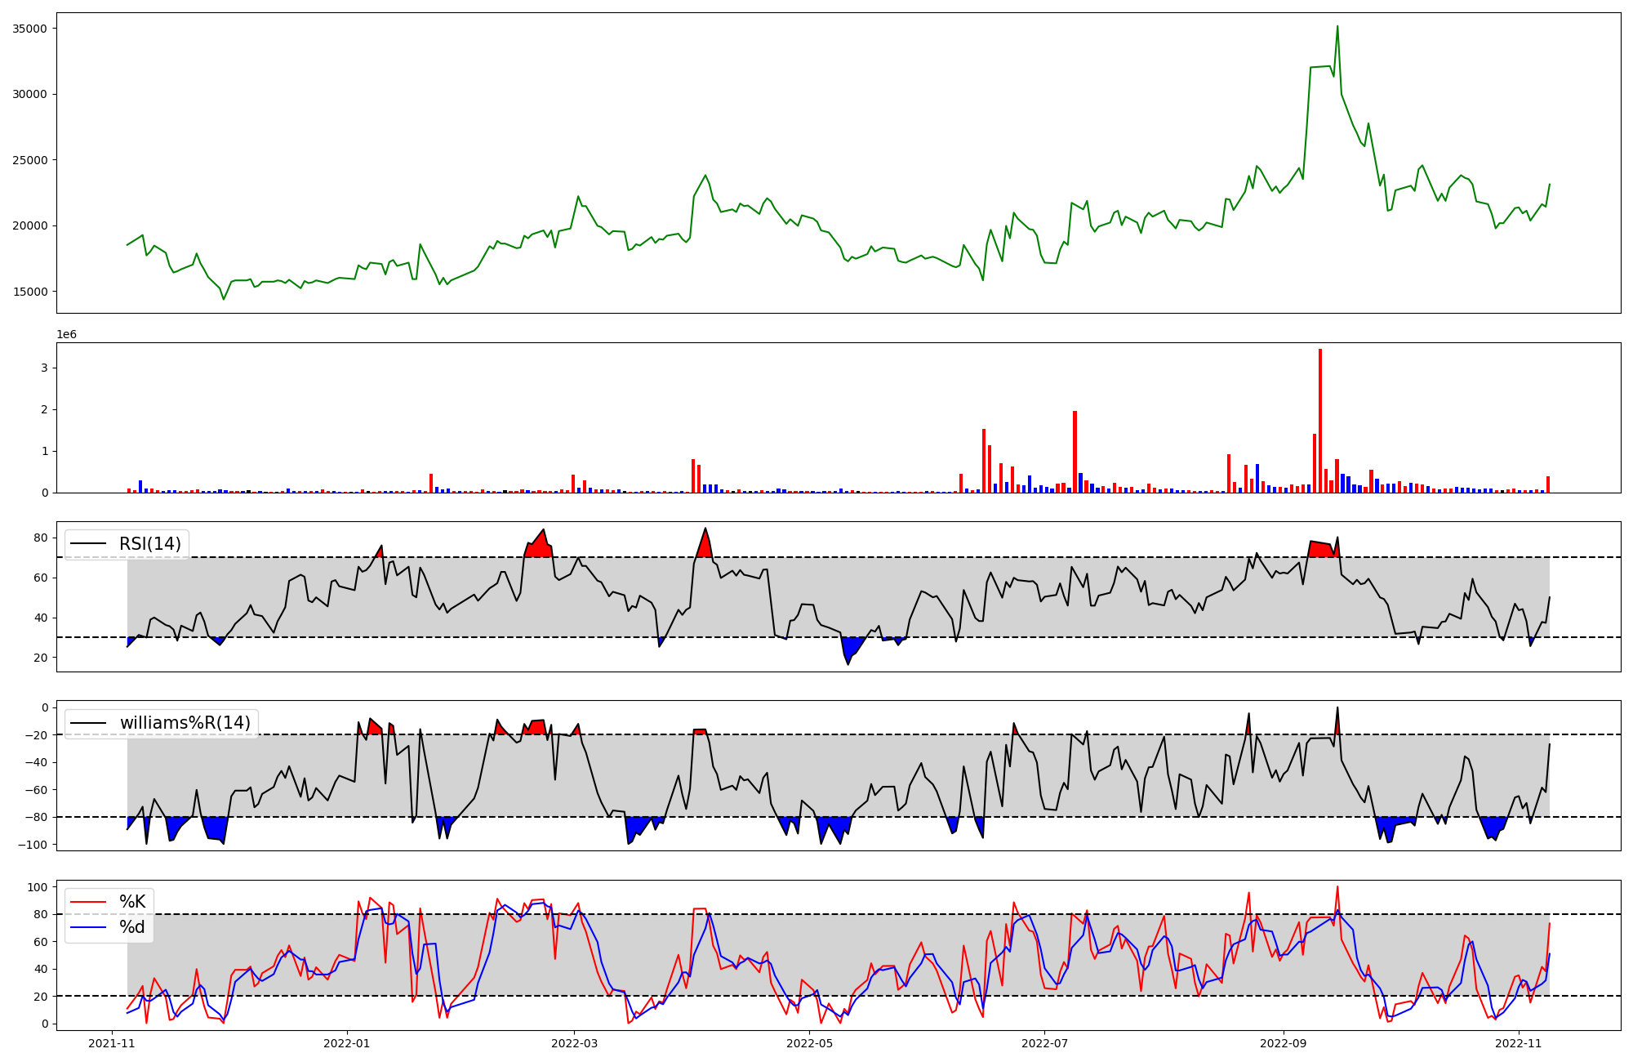Viewport: 1633px width, 1062px height.
Task: Click the 35000 price axis tick label
Action: point(30,29)
